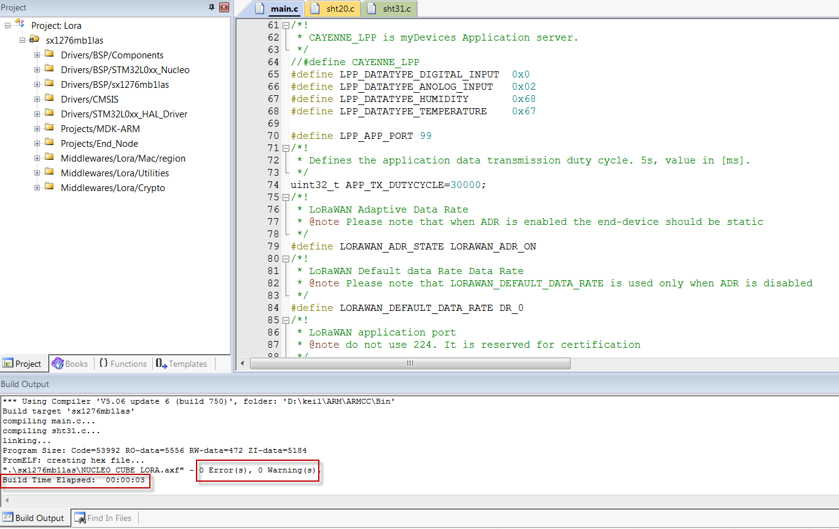The width and height of the screenshot is (839, 529).
Task: Click LPP_DATATYPE_DIGITAL_INPUT define line
Action: pyautogui.click(x=410, y=74)
